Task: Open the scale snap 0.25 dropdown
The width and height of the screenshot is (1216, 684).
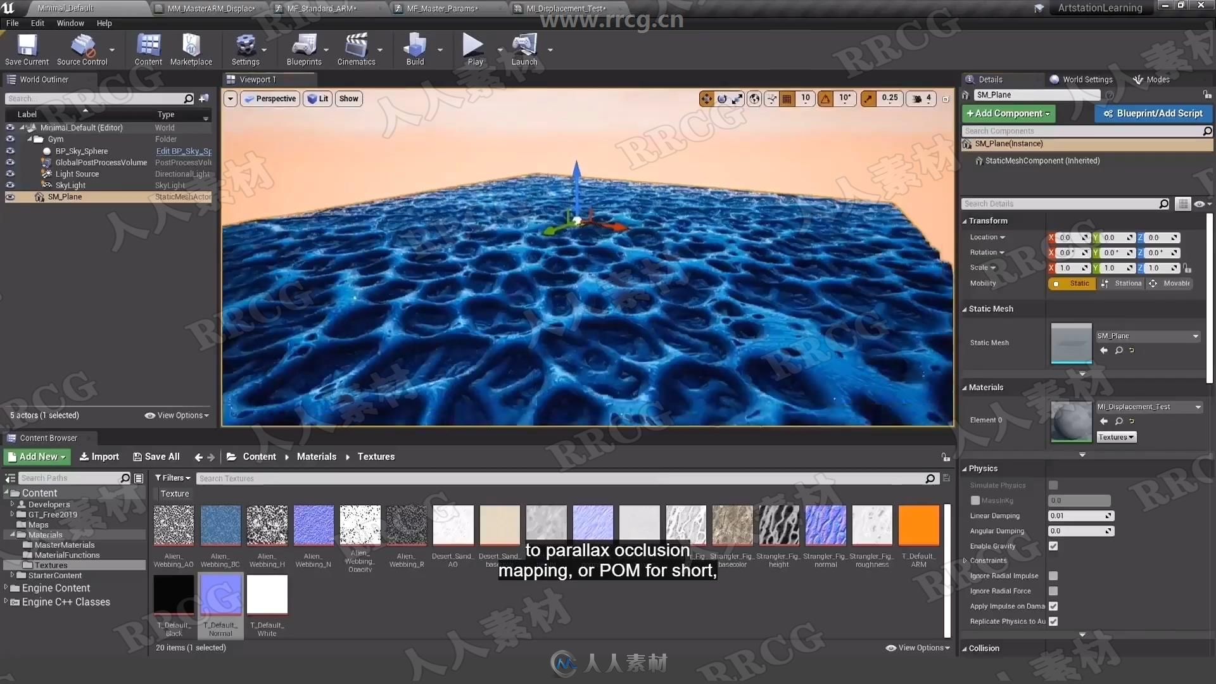Action: tap(890, 98)
